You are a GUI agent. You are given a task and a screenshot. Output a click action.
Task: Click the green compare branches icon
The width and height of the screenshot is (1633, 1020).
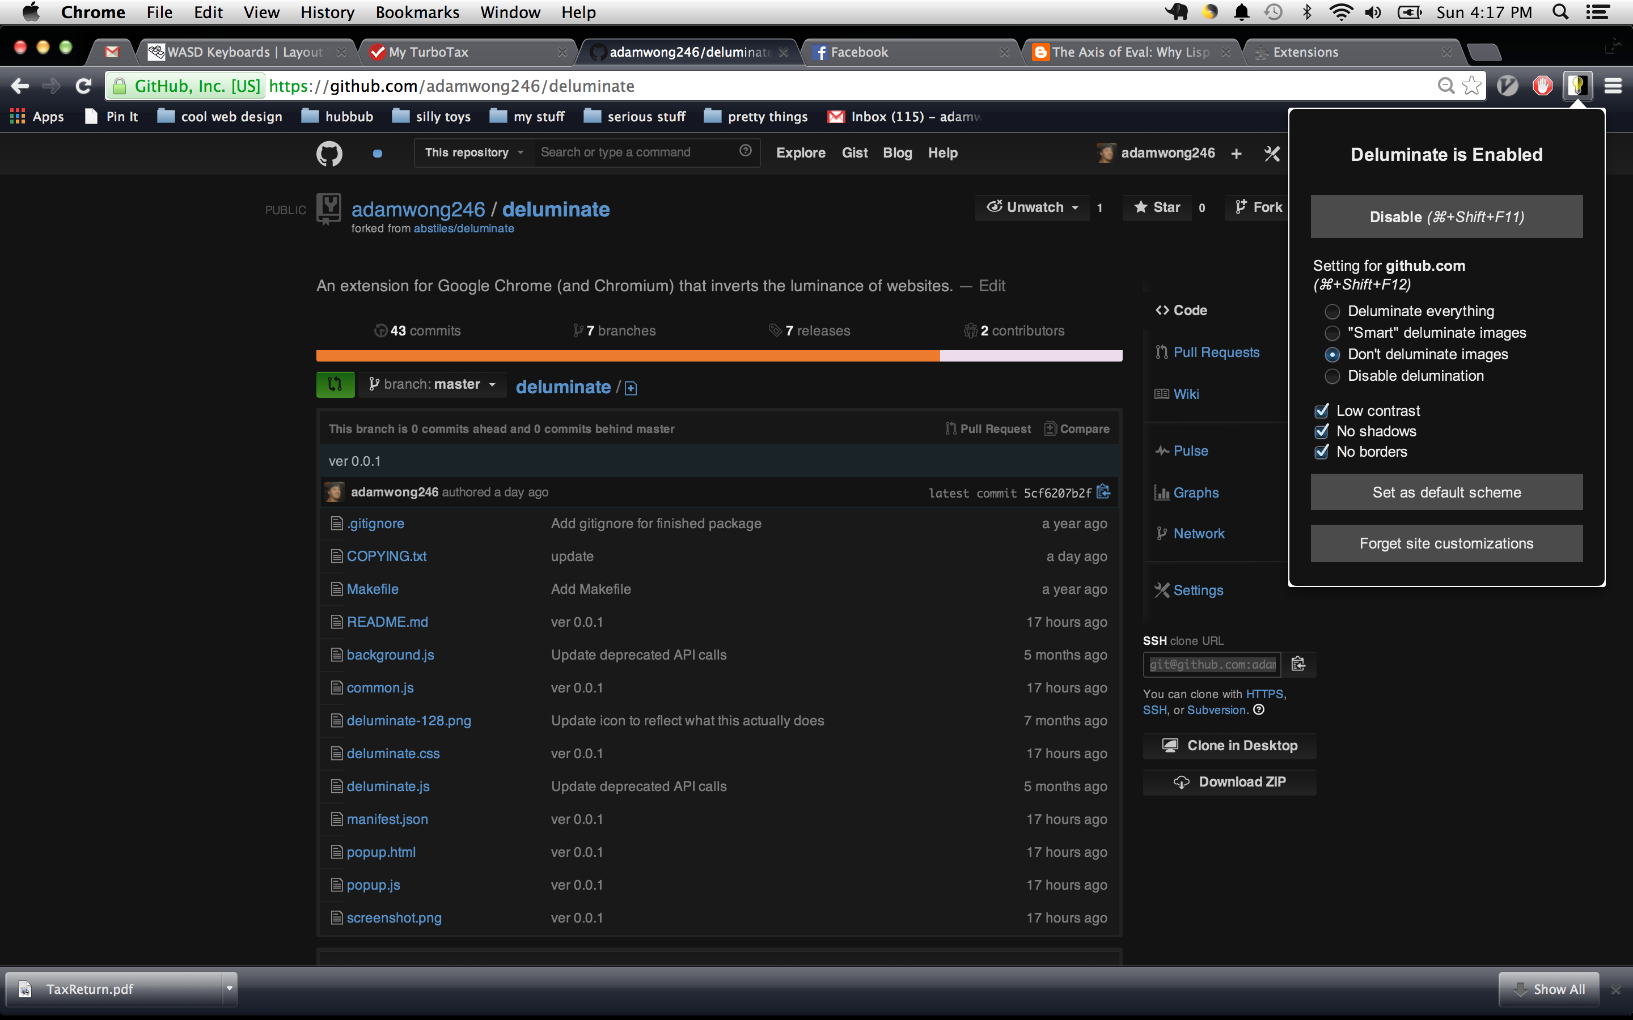(x=335, y=385)
